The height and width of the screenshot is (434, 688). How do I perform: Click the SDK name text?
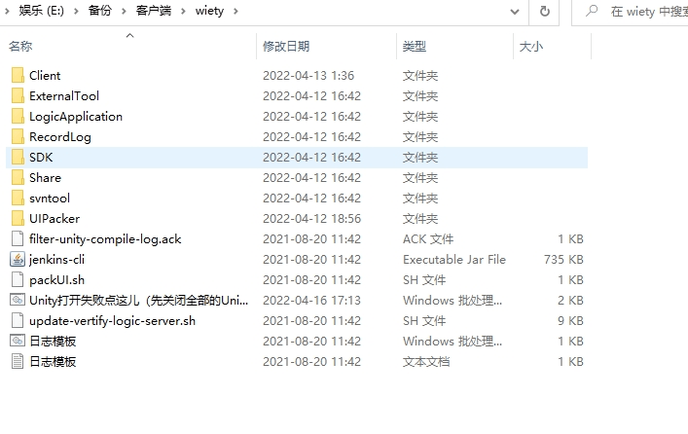pyautogui.click(x=41, y=157)
